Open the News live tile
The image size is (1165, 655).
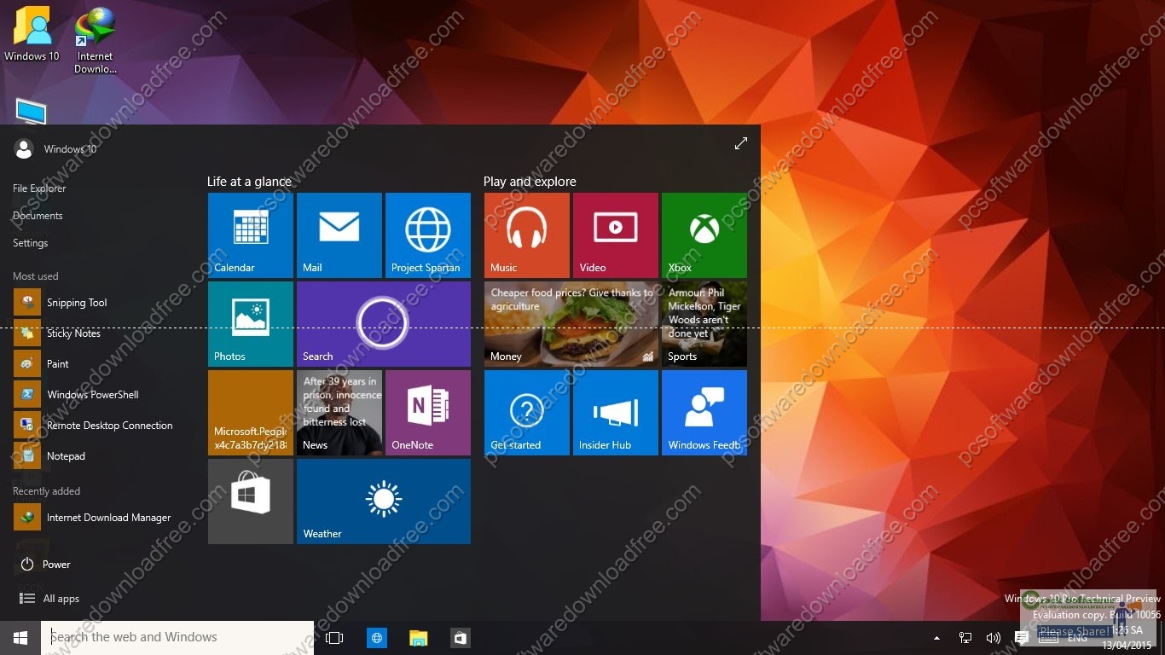coord(339,413)
